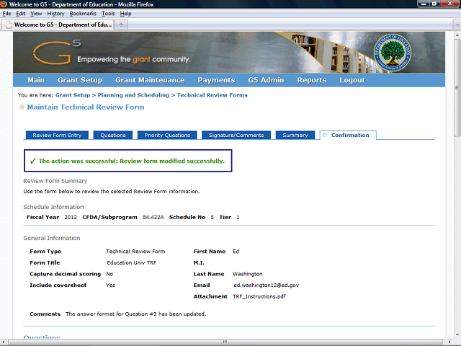
Task: Click the Department of Education seal
Action: [x=393, y=53]
